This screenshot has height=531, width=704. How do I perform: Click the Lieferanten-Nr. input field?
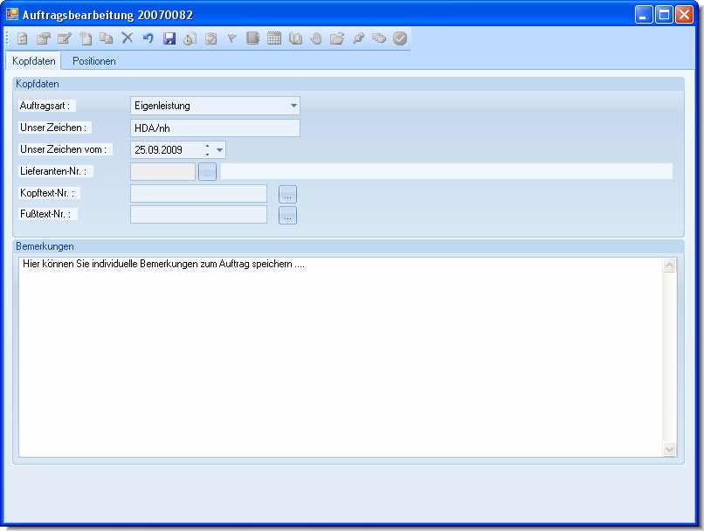click(163, 171)
